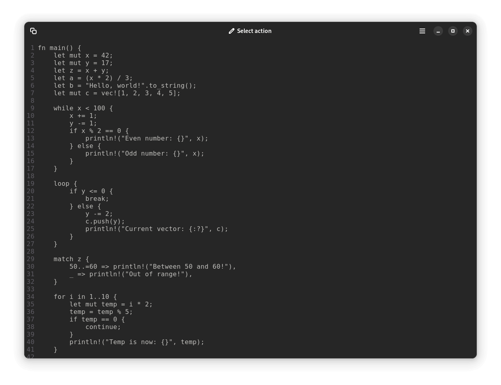Image resolution: width=501 pixels, height=385 pixels.
Task: Click the "Between 50 and 60!" match arm
Action: (153, 267)
